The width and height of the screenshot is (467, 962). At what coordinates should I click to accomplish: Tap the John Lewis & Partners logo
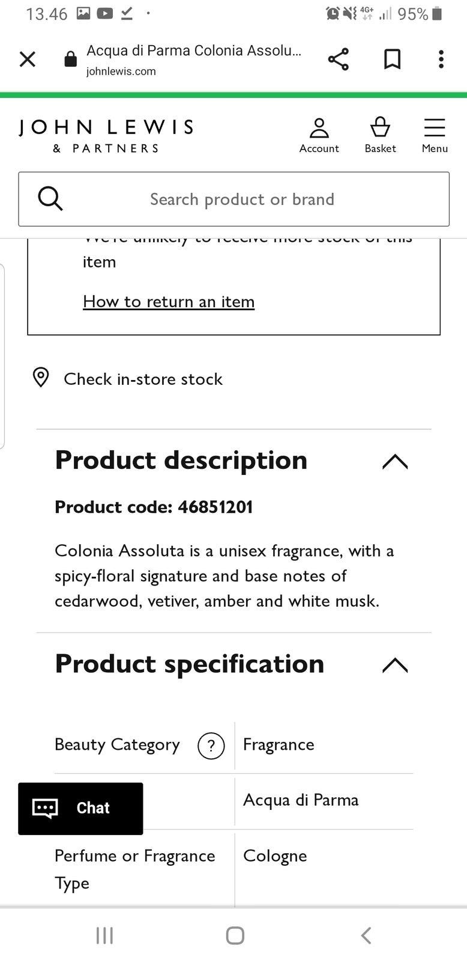pos(106,136)
